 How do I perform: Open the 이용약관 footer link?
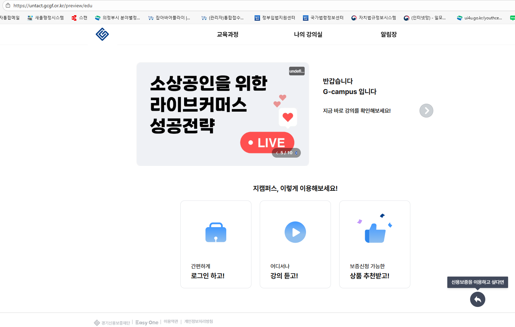171,321
